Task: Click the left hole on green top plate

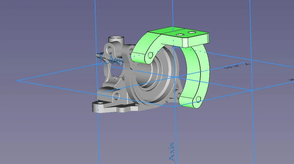Action: (180, 35)
